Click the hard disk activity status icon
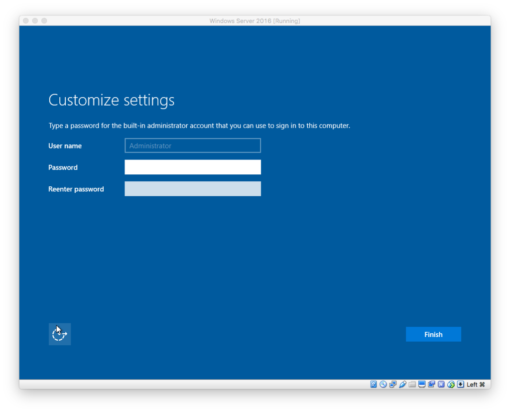The width and height of the screenshot is (510, 412). pos(374,384)
